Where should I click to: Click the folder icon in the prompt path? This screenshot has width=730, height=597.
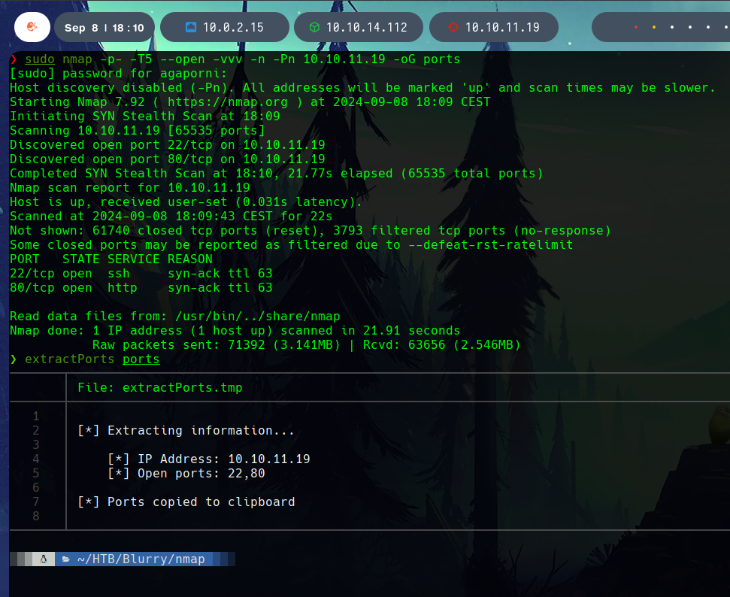(x=66, y=559)
